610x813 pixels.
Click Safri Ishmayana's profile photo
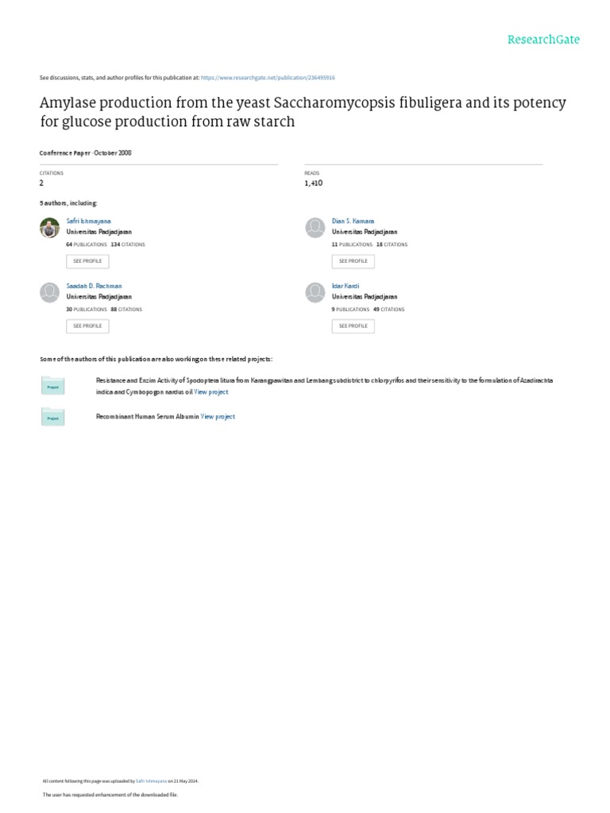pyautogui.click(x=49, y=228)
